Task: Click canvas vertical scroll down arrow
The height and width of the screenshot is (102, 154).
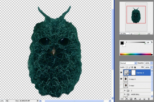Action: tap(113, 98)
